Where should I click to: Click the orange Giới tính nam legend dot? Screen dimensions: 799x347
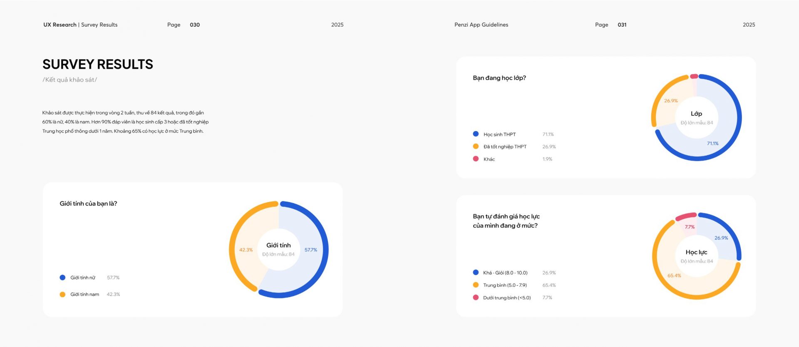[62, 294]
